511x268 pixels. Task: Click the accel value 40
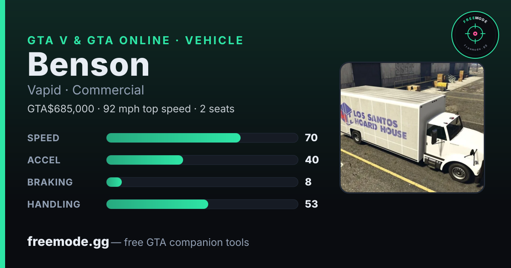point(312,160)
